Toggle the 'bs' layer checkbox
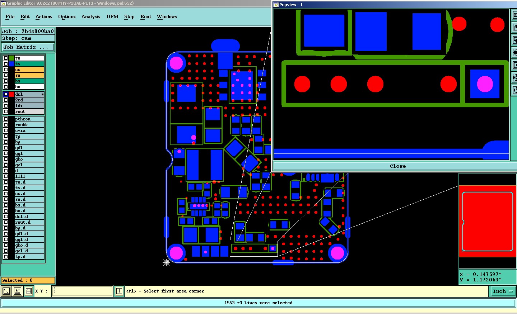Screen dimensions: 517x314 6,81
